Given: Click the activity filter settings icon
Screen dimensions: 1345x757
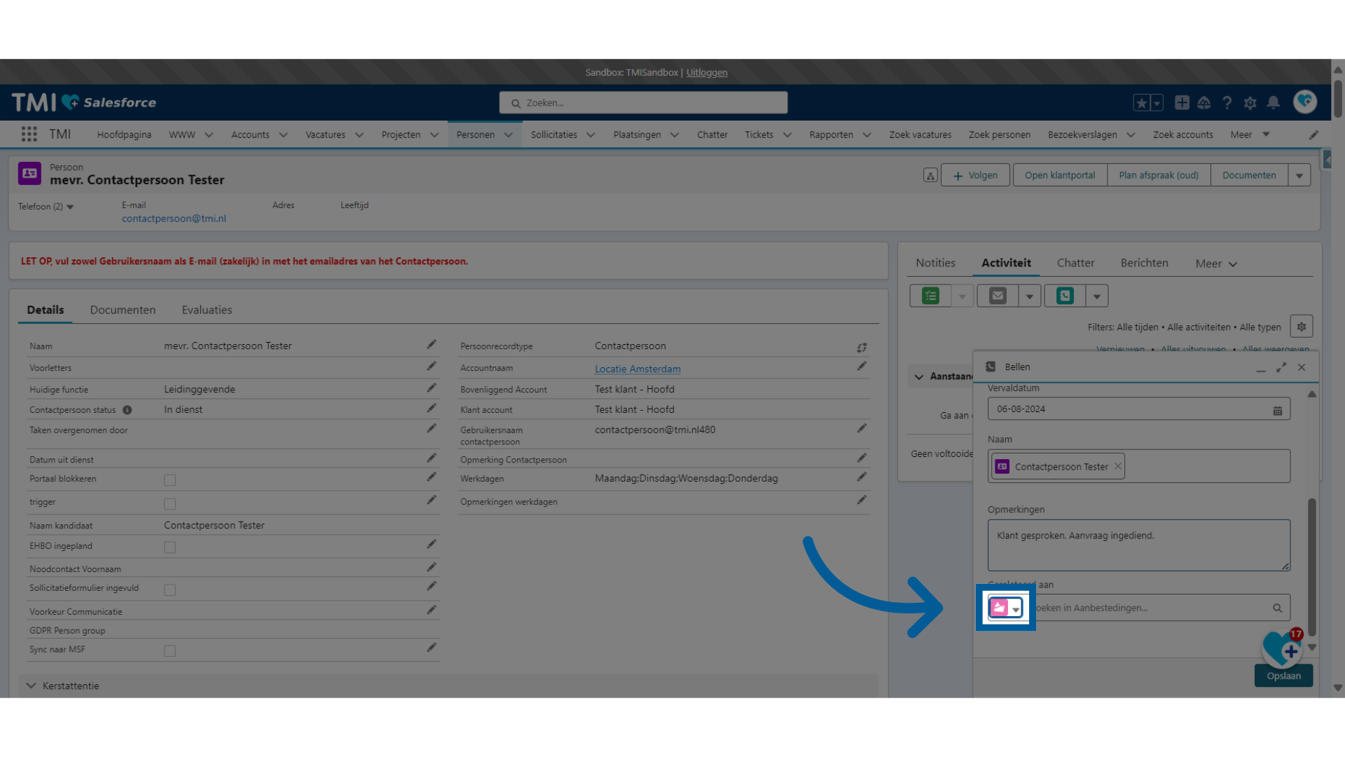Looking at the screenshot, I should [1301, 327].
